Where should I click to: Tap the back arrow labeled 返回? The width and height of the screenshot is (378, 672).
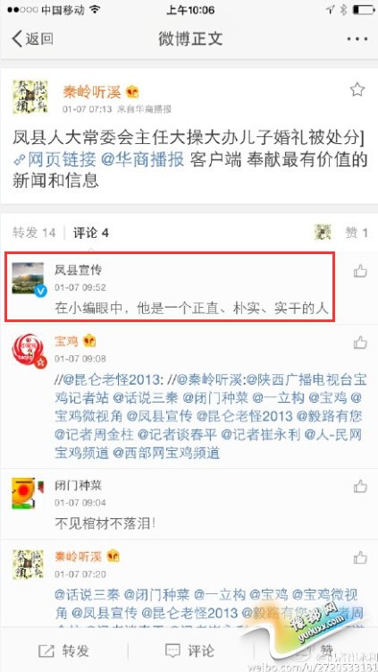32,38
